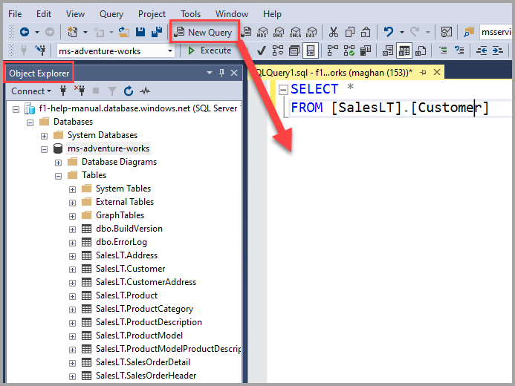515x386 pixels.
Task: Pin the Object Explorer panel
Action: [x=221, y=73]
